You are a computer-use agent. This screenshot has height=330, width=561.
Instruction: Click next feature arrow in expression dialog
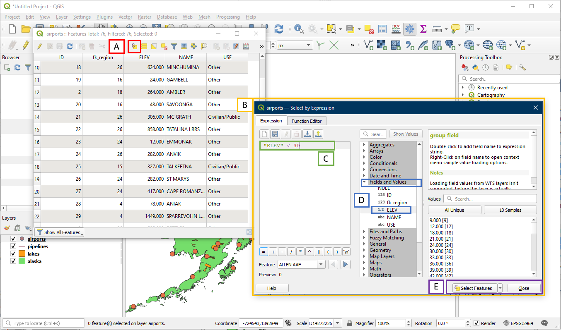tap(346, 265)
